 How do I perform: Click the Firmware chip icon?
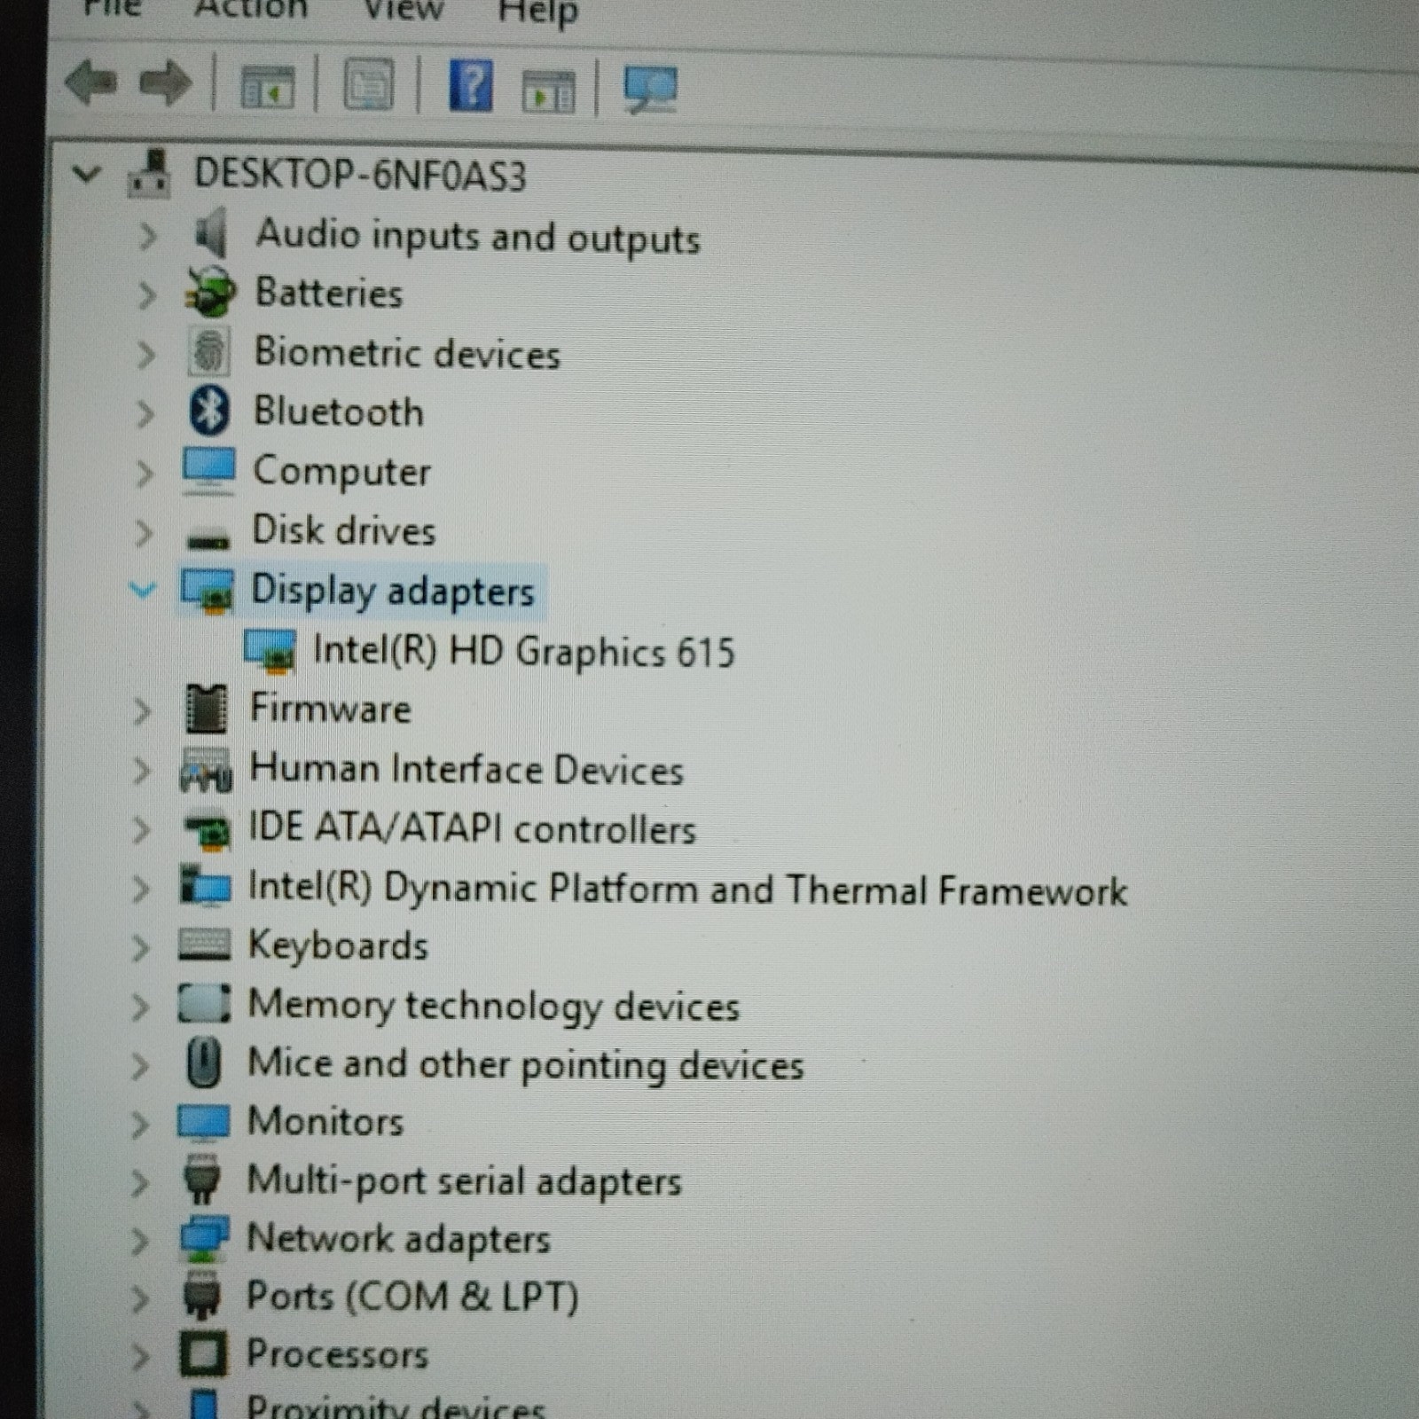[206, 709]
